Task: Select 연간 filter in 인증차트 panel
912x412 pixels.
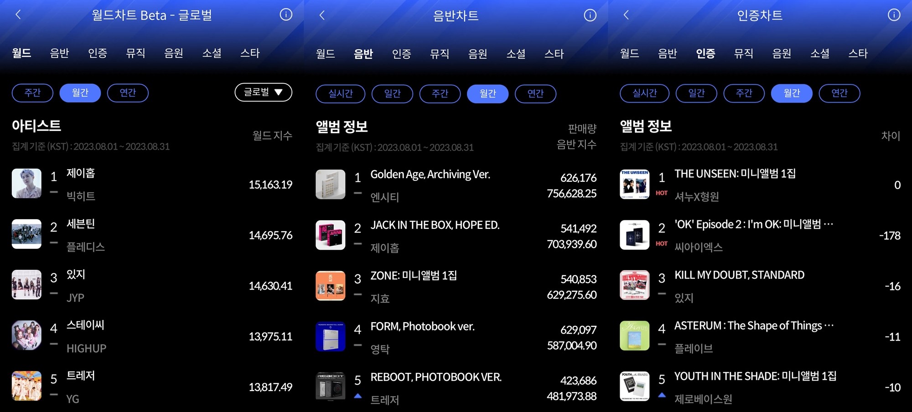Action: tap(839, 93)
